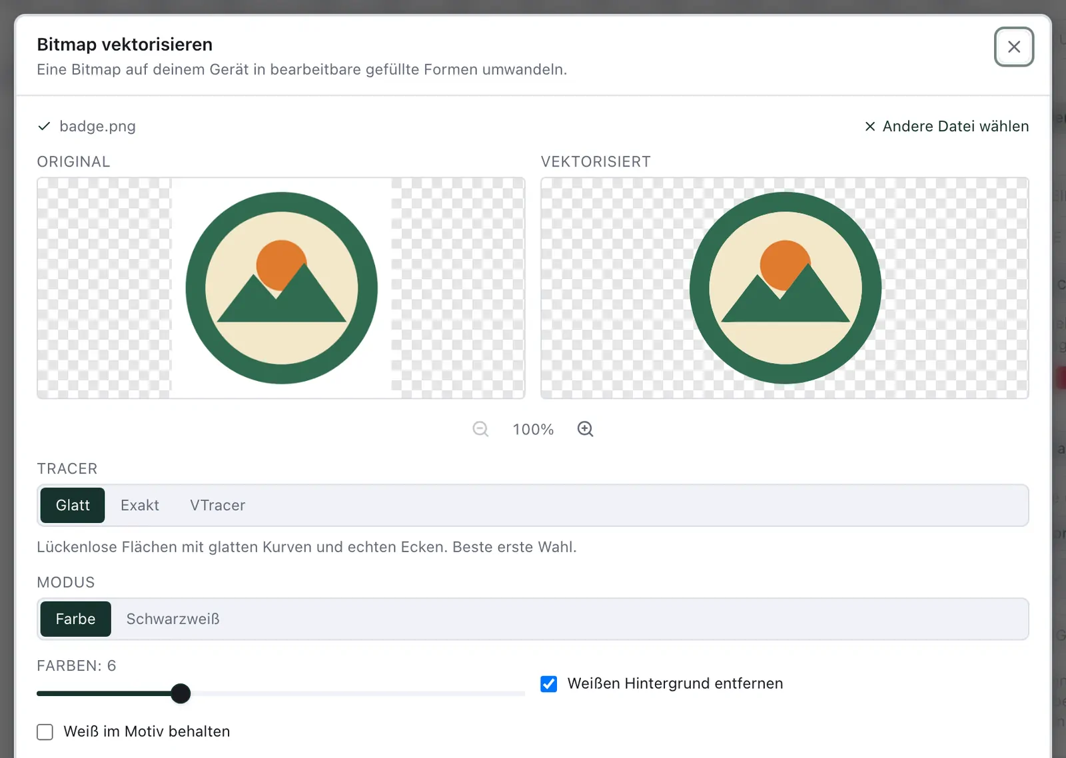Click the Bitmap vektorisieren title
This screenshot has width=1066, height=758.
click(125, 45)
